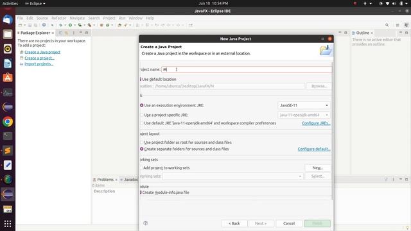Click the Search flashlight toolbar icon
The height and width of the screenshot is (231, 411).
point(126,25)
